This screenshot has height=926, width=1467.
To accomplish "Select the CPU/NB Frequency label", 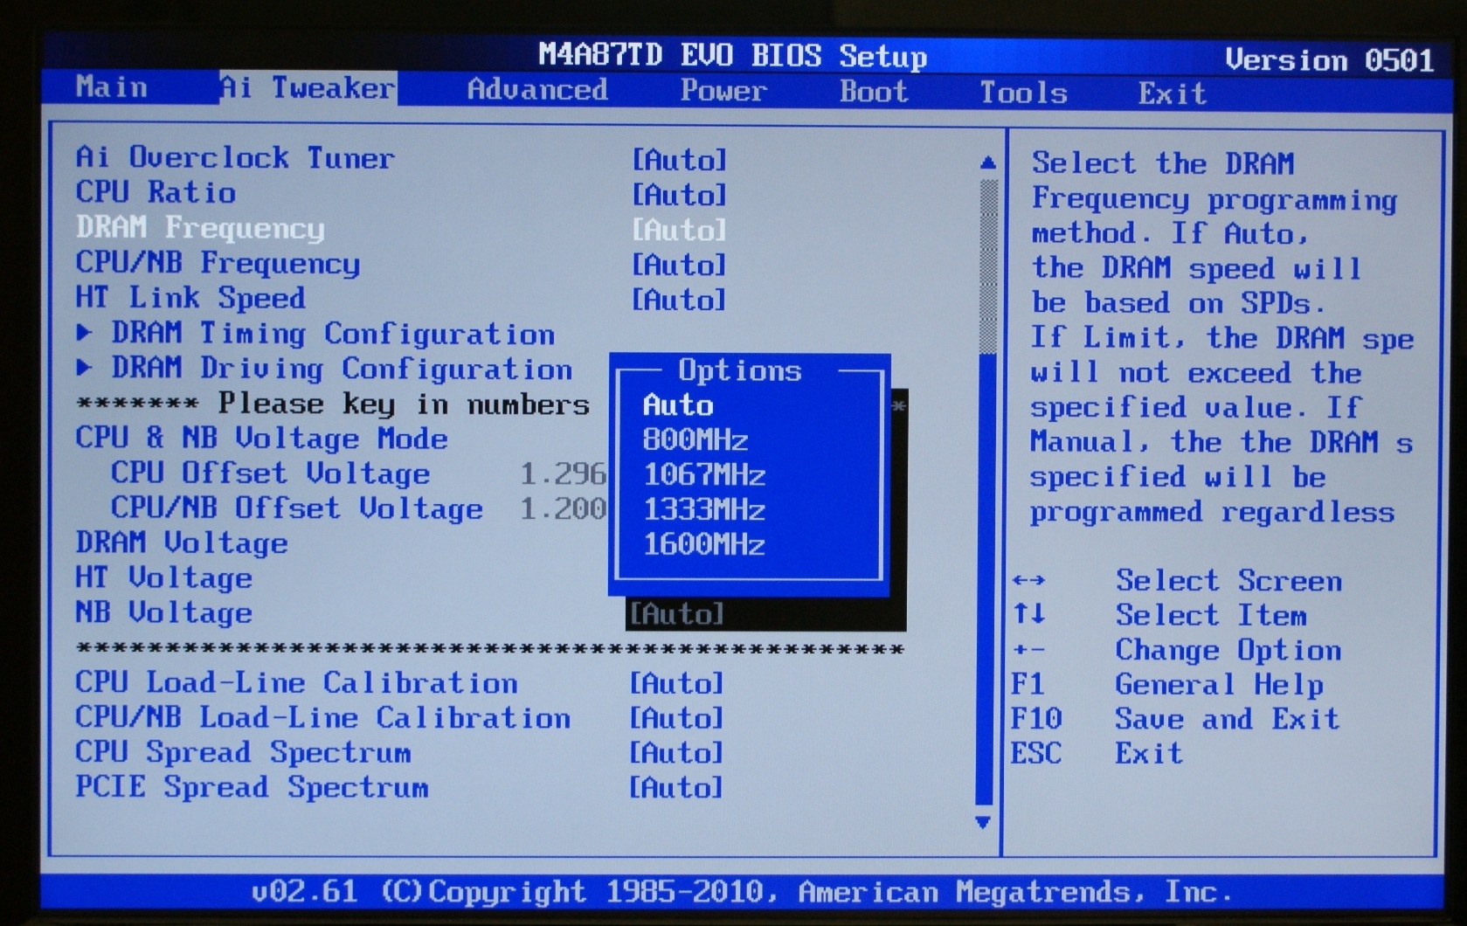I will 218,263.
